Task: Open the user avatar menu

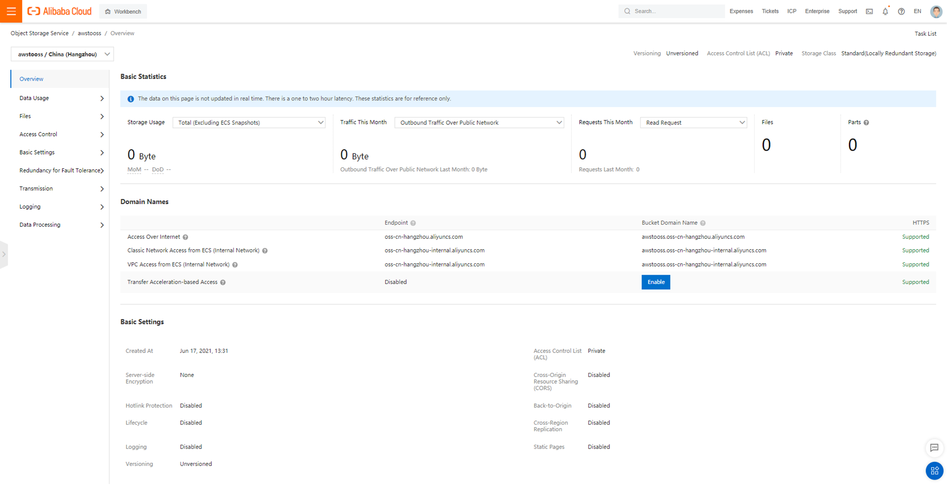Action: [936, 11]
